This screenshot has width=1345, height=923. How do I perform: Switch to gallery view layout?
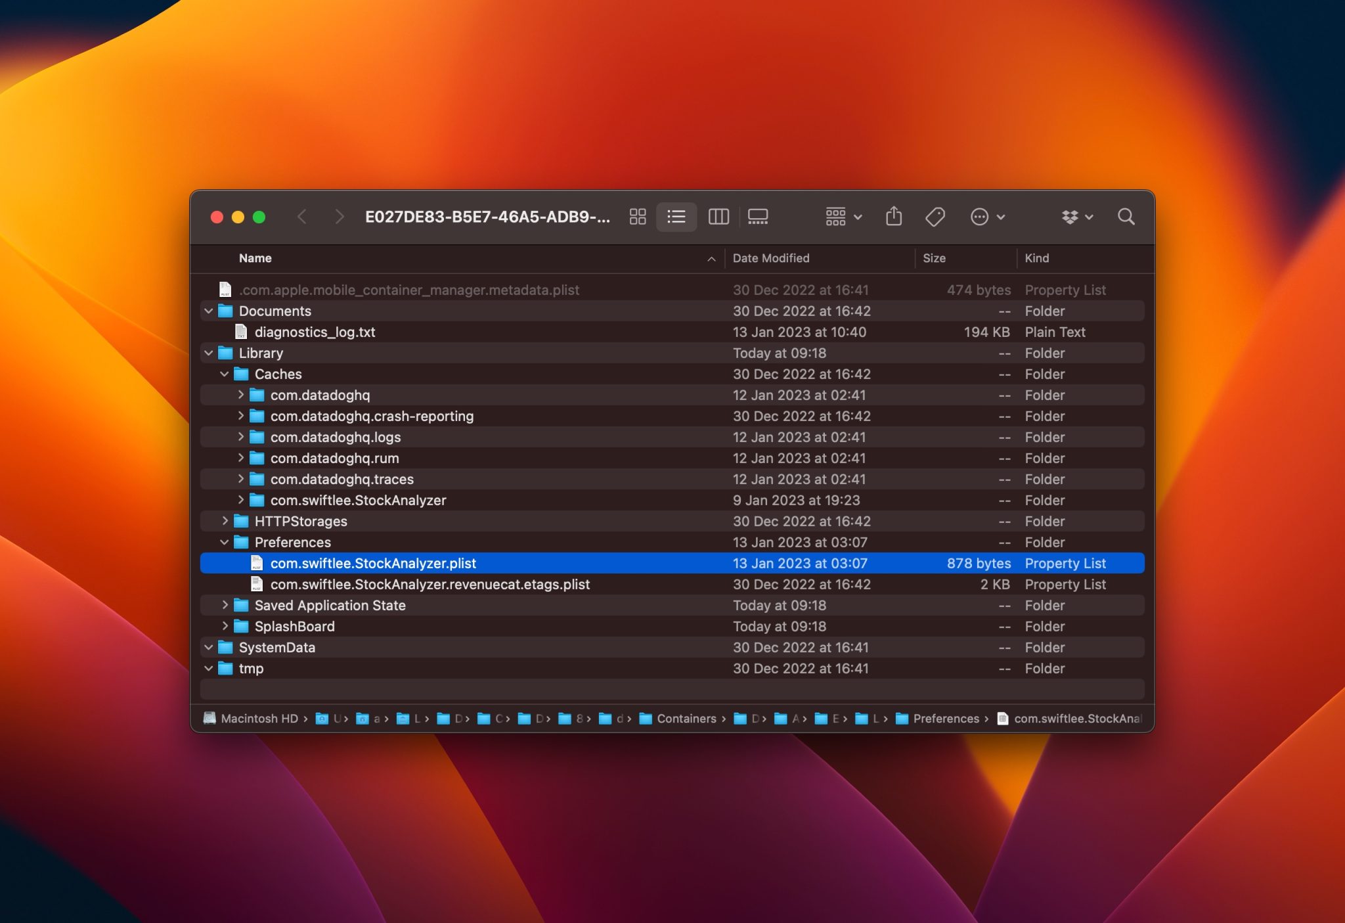(759, 217)
